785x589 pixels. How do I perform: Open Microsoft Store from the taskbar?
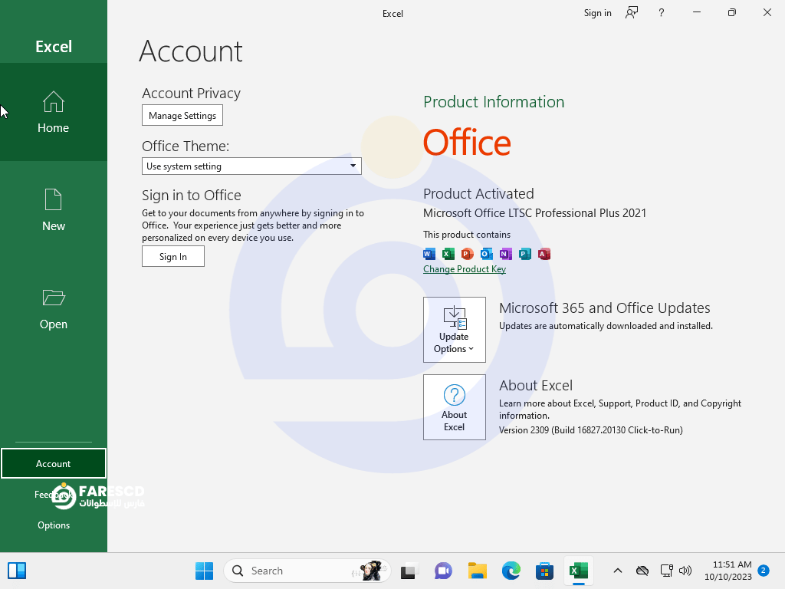click(544, 571)
